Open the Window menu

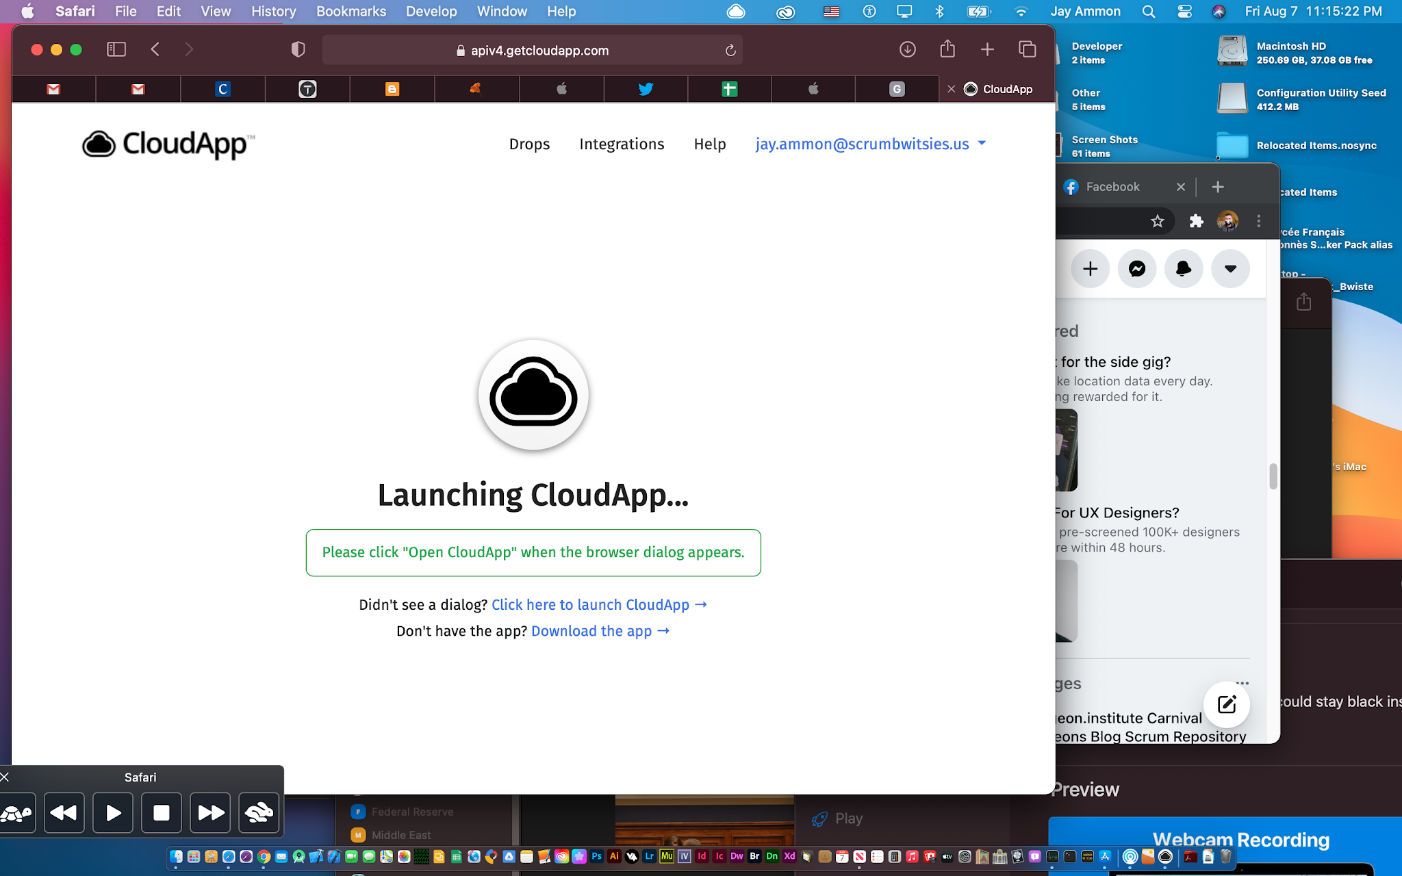502,12
